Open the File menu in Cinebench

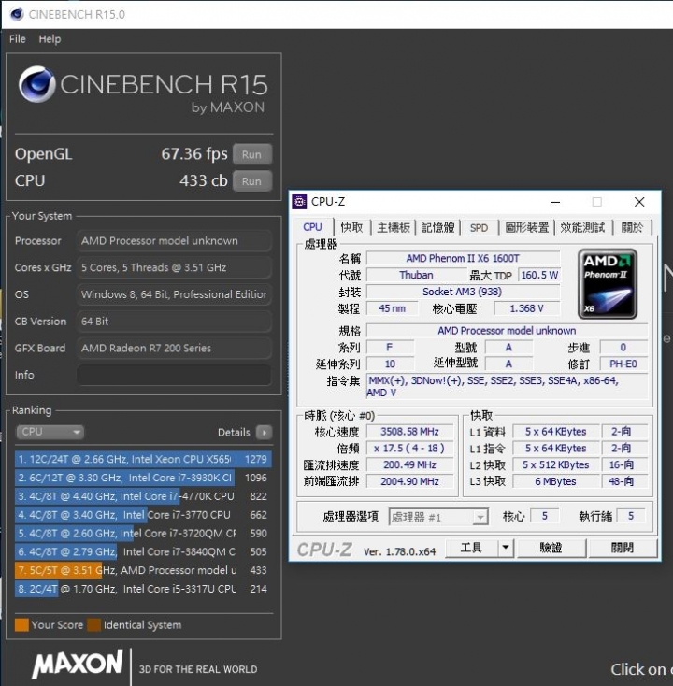pyautogui.click(x=18, y=39)
